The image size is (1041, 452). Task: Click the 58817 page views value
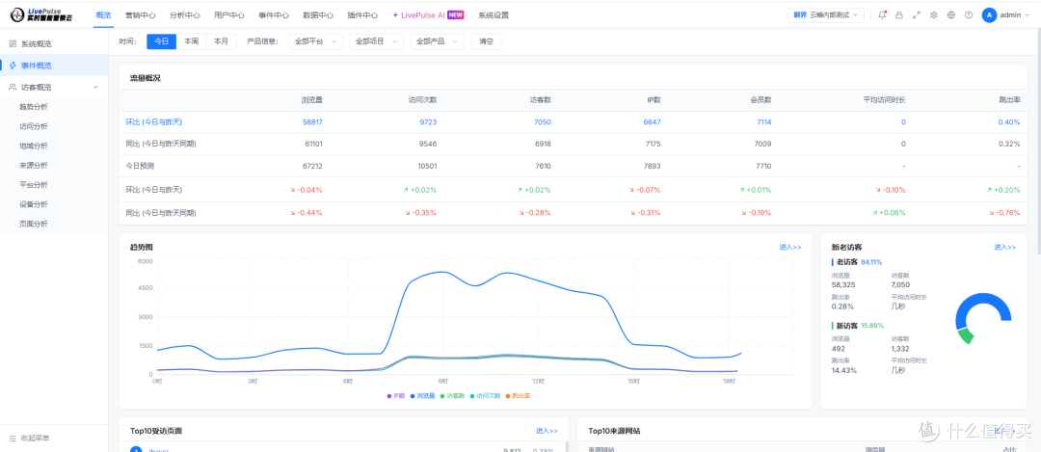tap(312, 122)
